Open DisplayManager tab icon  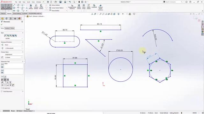pyautogui.click(x=19, y=19)
